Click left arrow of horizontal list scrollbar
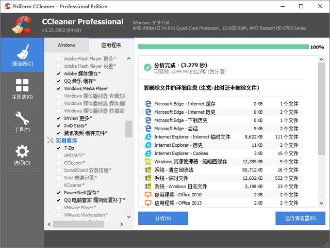Viewport: 330px width, 248px height. [x=49, y=224]
